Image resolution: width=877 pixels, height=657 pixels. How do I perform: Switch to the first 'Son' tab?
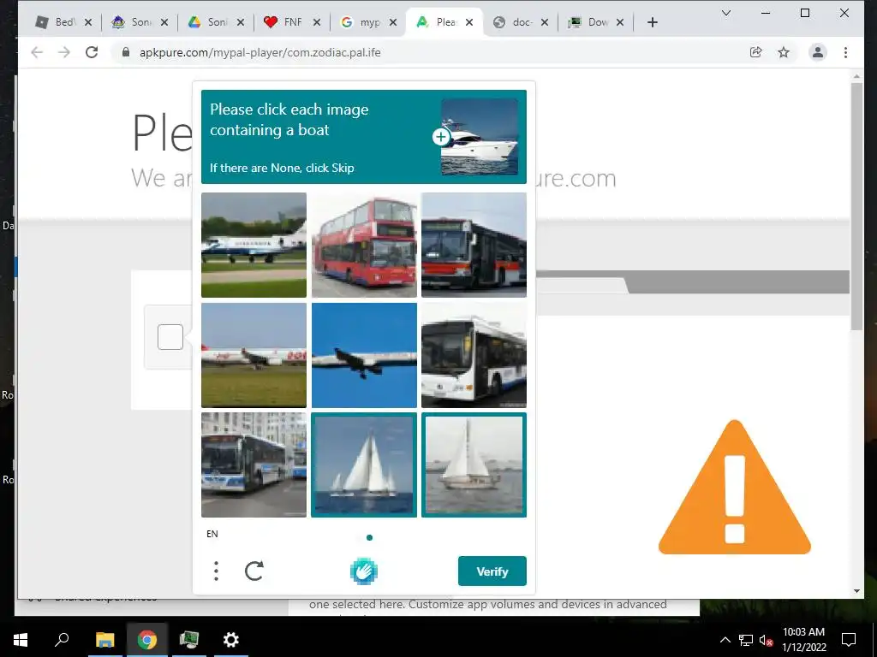click(133, 22)
